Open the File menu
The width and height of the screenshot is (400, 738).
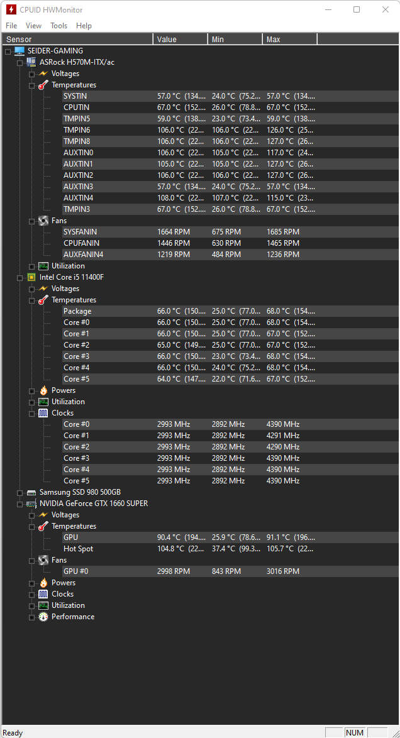pos(11,25)
